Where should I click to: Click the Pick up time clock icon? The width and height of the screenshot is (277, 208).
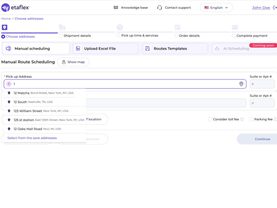(x=120, y=27)
